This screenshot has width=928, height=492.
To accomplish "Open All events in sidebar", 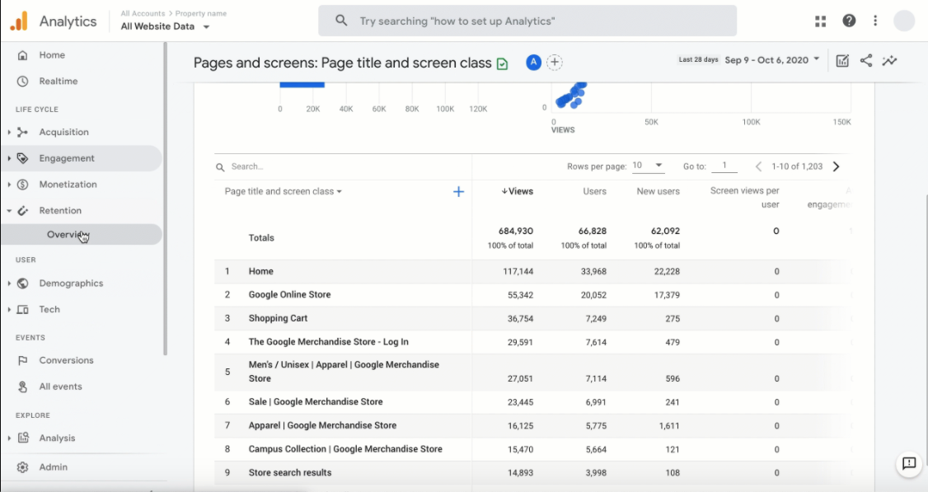I will tap(60, 386).
